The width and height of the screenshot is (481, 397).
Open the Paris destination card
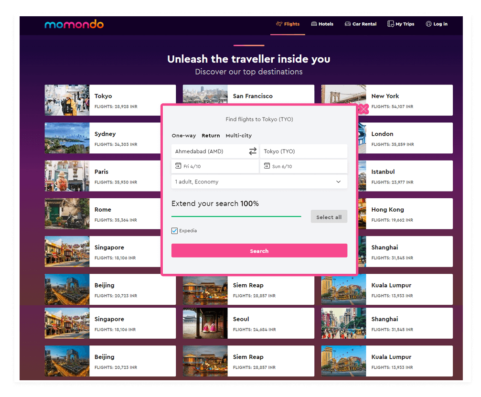pyautogui.click(x=103, y=176)
